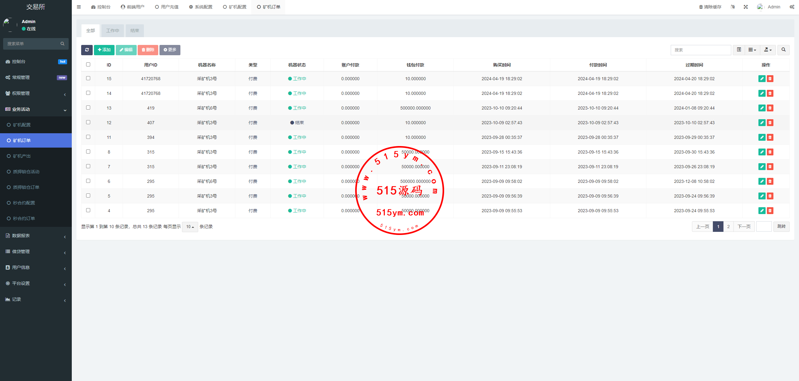Open the 矿机产出 sidebar menu item

click(x=22, y=156)
